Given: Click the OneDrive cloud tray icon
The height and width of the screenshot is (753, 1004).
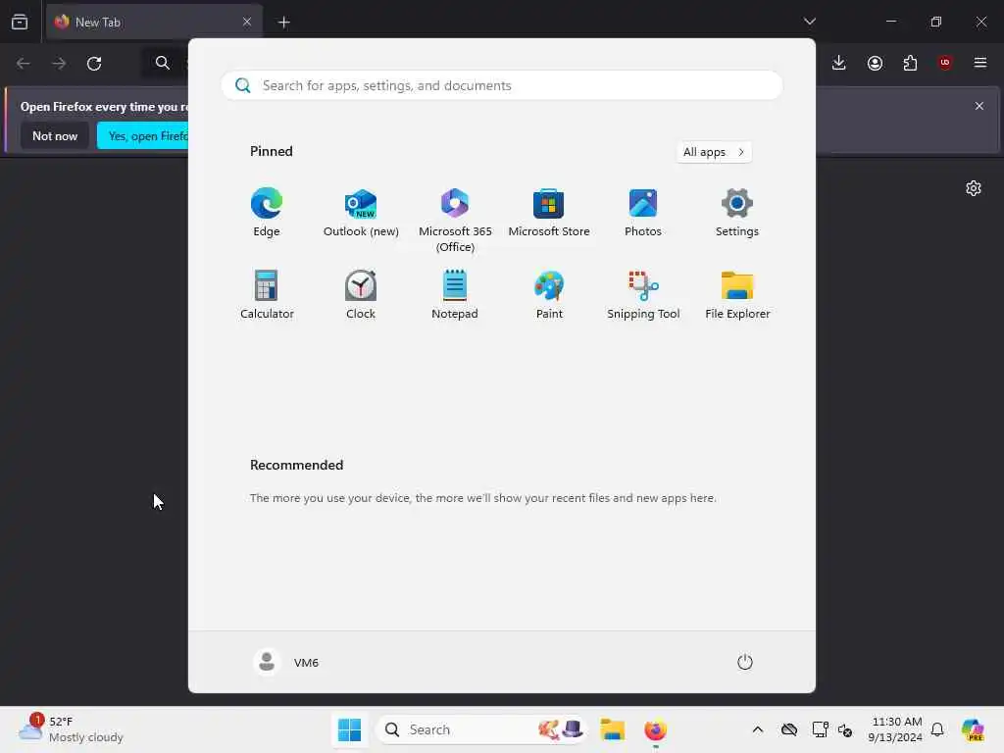Looking at the screenshot, I should click(x=789, y=729).
